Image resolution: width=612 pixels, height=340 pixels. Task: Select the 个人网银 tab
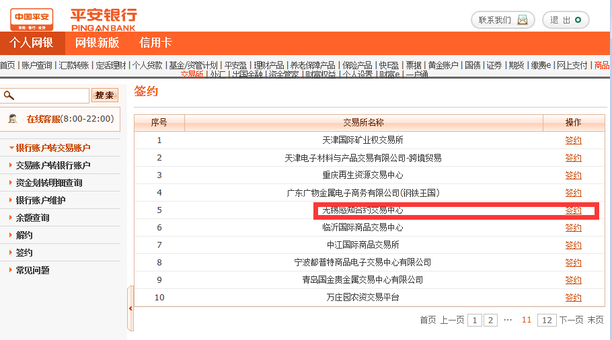click(x=32, y=43)
